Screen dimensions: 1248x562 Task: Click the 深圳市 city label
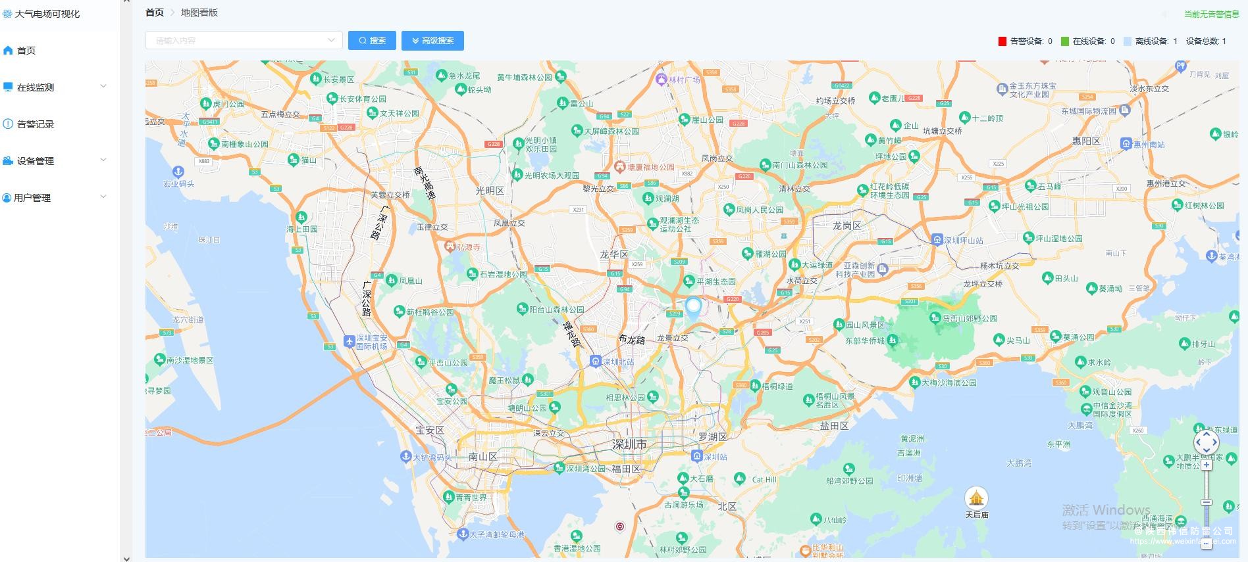[629, 444]
